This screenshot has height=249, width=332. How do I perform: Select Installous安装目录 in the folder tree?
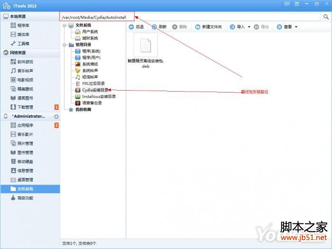click(98, 96)
